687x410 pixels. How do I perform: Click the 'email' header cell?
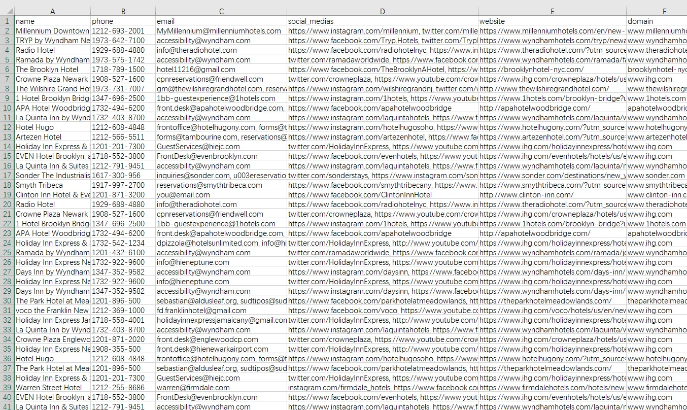click(x=221, y=21)
